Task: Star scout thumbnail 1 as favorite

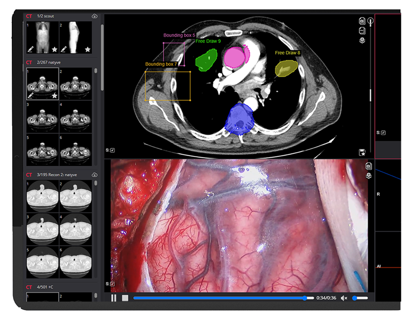Action: [54, 49]
